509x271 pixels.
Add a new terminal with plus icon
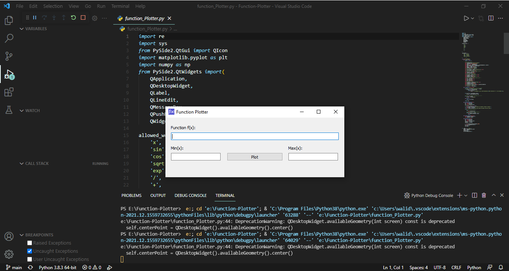[459, 195]
